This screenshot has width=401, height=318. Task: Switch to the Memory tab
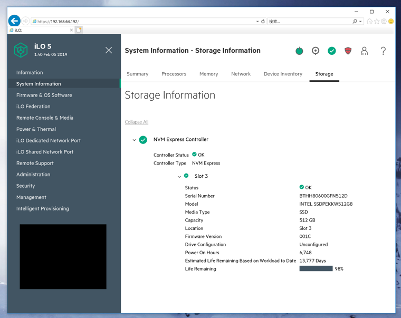(209, 74)
